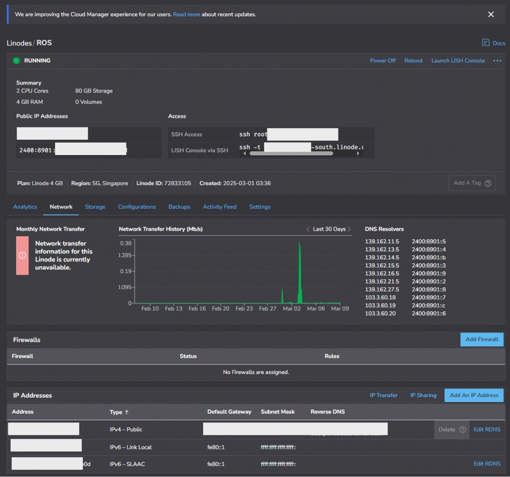Click the No Firewalls are assigned row
The image size is (510, 477).
coord(256,372)
